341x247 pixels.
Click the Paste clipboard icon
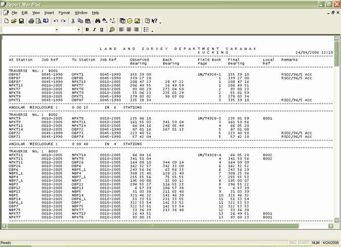[x=88, y=21]
